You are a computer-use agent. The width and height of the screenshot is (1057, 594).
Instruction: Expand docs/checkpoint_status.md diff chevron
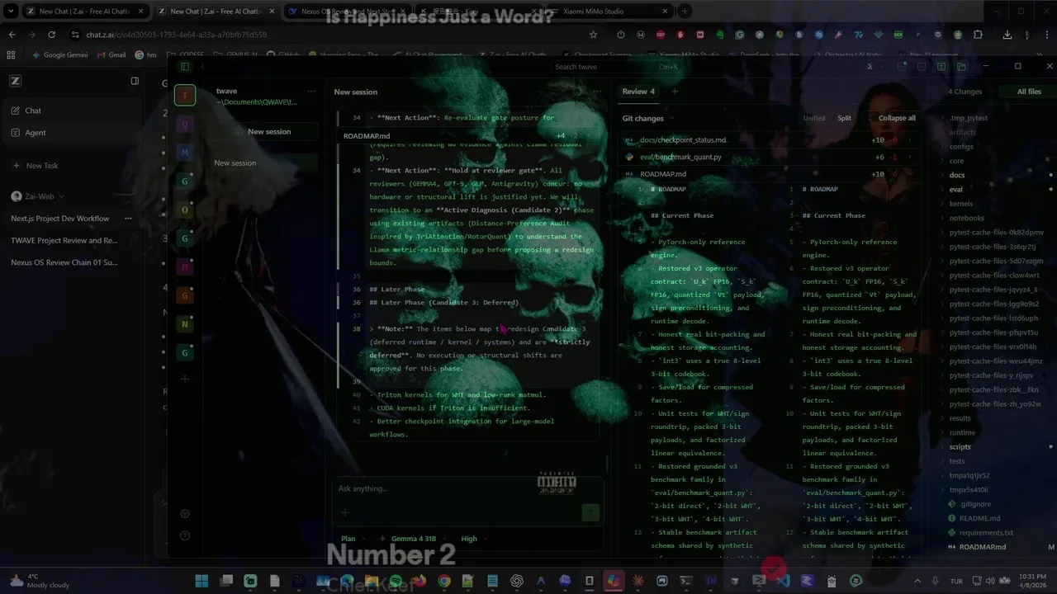(x=912, y=140)
